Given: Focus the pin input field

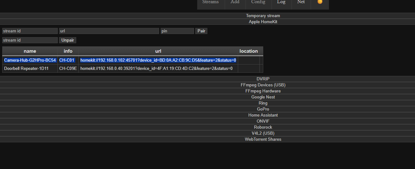Looking at the screenshot, I should coord(177,31).
